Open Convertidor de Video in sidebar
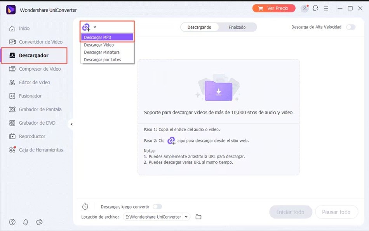Screen dimensions: 369x231 (x=36, y=42)
